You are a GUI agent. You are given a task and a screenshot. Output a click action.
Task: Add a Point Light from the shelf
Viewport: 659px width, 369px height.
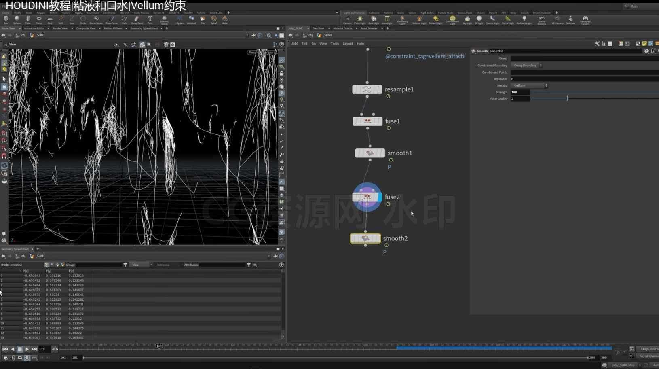click(360, 19)
